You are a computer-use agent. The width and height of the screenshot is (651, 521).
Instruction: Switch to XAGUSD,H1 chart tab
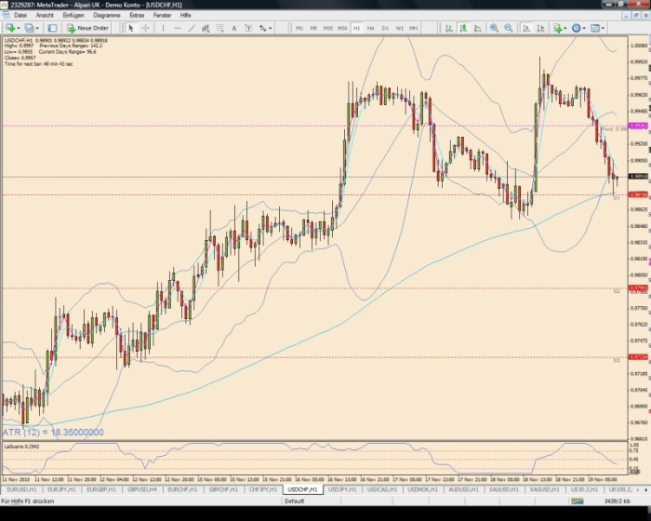tap(544, 489)
